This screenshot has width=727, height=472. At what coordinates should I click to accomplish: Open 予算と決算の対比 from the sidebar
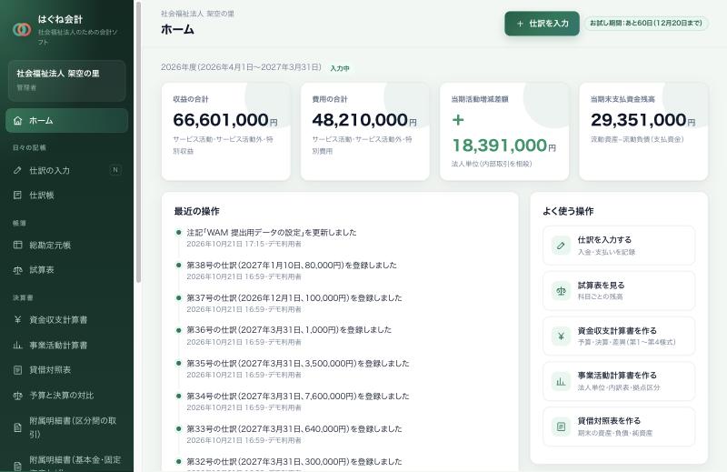66,395
